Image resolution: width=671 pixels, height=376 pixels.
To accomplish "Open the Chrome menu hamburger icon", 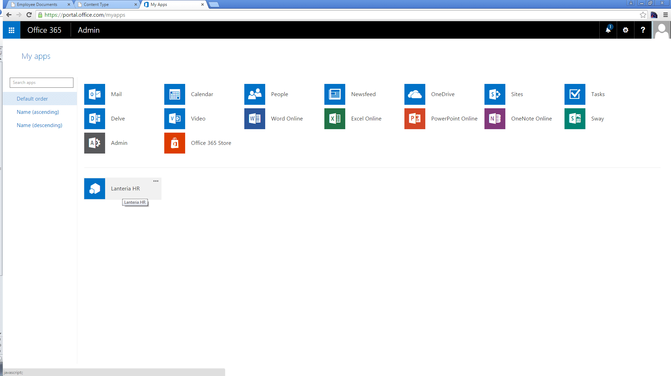I will click(x=665, y=15).
